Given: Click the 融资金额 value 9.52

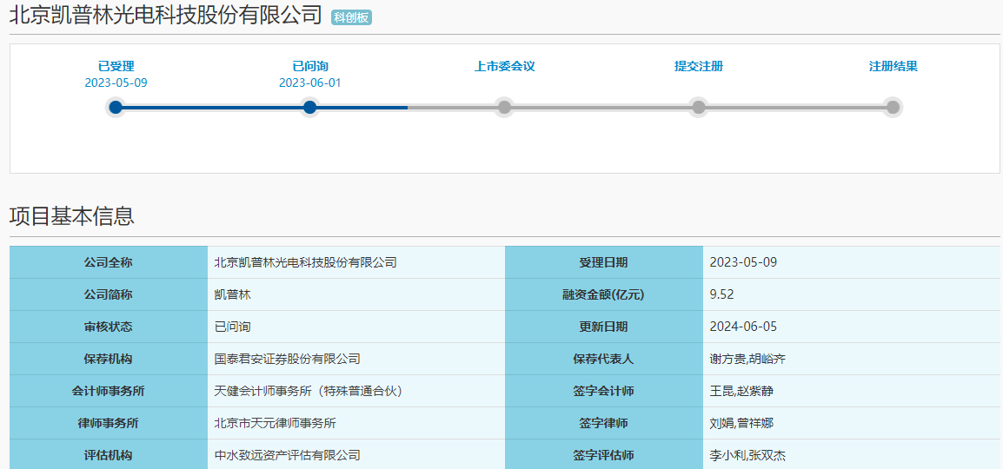Looking at the screenshot, I should click(x=721, y=294).
